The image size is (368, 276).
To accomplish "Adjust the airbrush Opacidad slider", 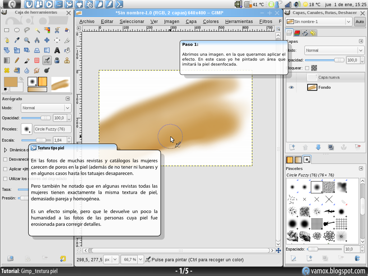I will point(36,118).
